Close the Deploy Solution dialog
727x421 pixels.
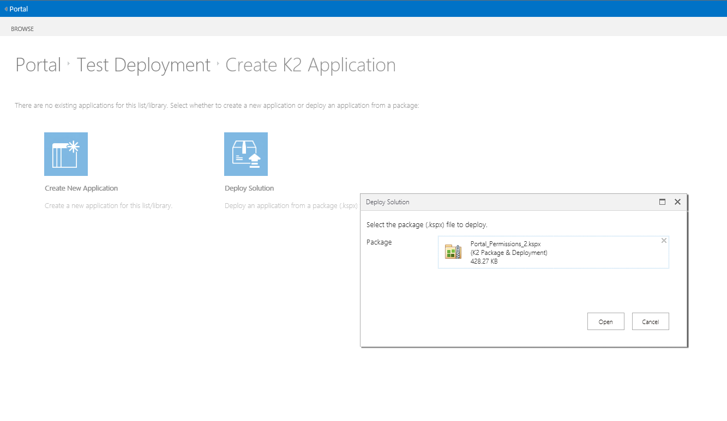pyautogui.click(x=677, y=202)
